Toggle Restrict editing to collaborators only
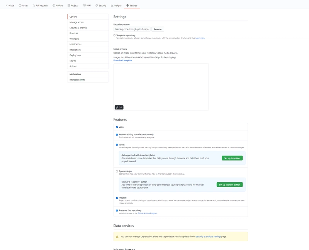309x250 pixels. click(117, 135)
